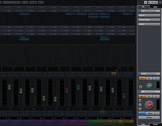Toggle the Mix source button in Phones section
The image size is (162, 126).
(142, 78)
